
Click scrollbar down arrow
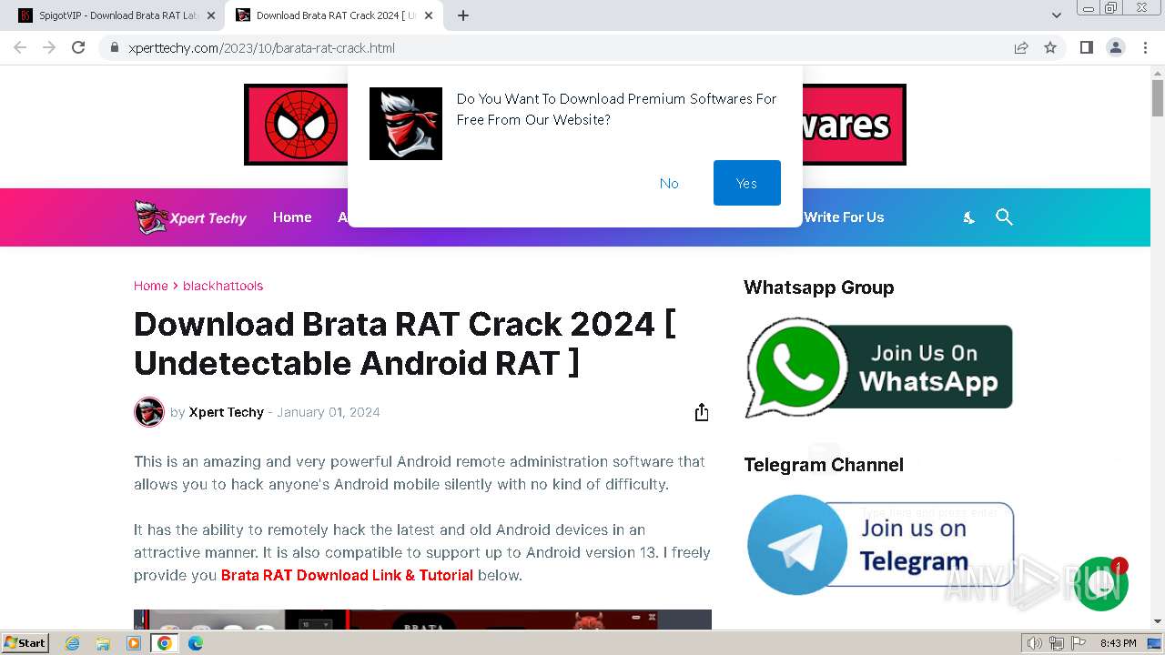tap(1158, 622)
